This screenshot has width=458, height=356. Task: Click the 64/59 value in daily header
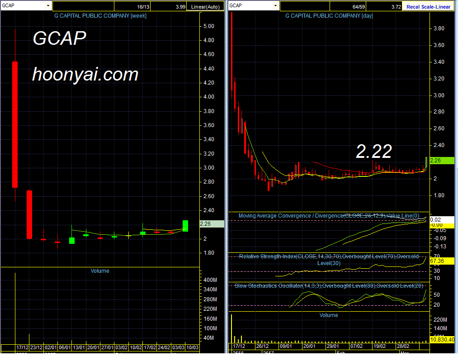click(359, 7)
